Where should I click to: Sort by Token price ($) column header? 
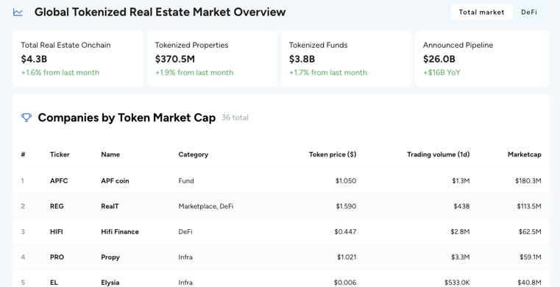tap(333, 155)
